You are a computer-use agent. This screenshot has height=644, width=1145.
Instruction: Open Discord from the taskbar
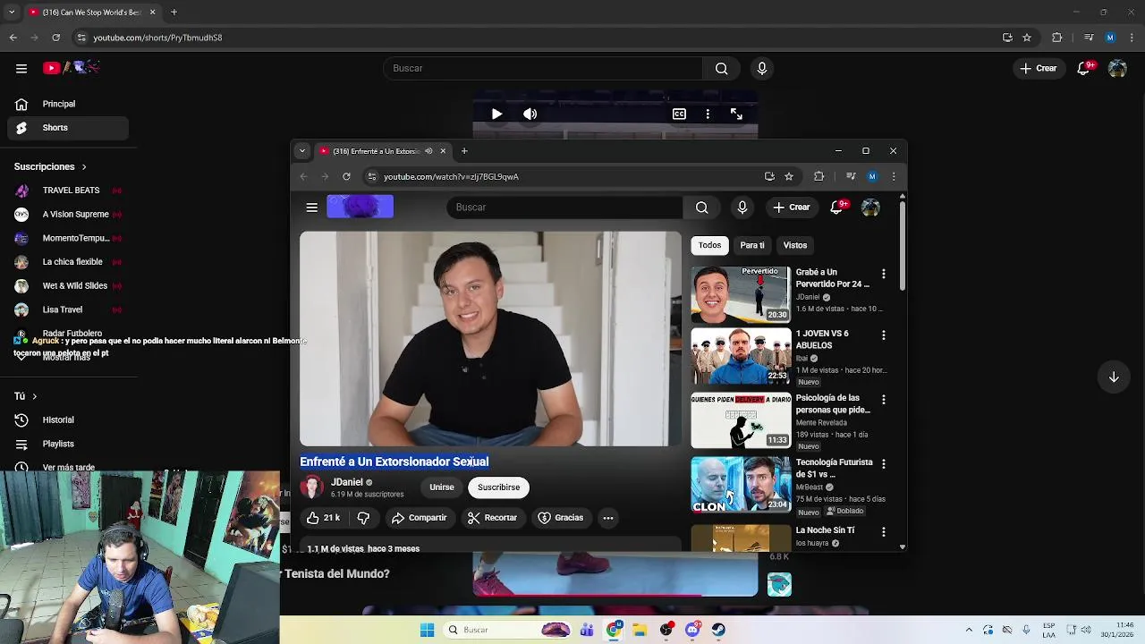(692, 630)
